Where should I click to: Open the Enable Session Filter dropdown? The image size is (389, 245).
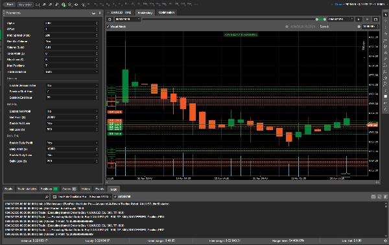[x=72, y=85]
